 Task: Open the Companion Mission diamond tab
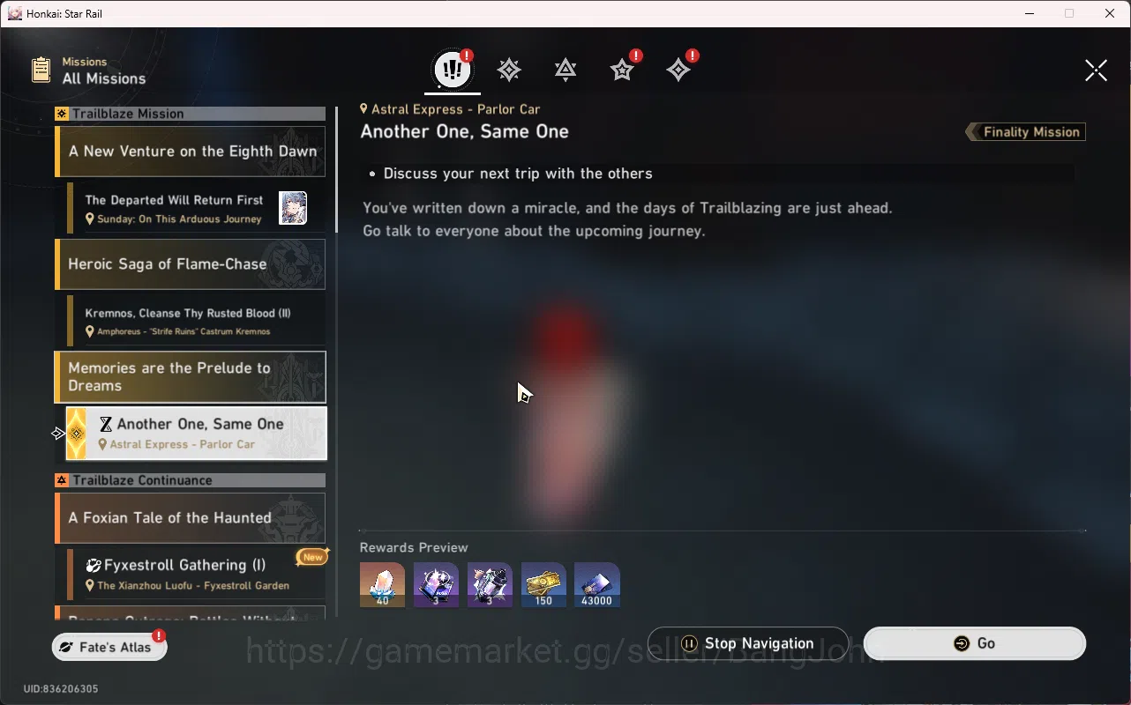click(x=678, y=70)
